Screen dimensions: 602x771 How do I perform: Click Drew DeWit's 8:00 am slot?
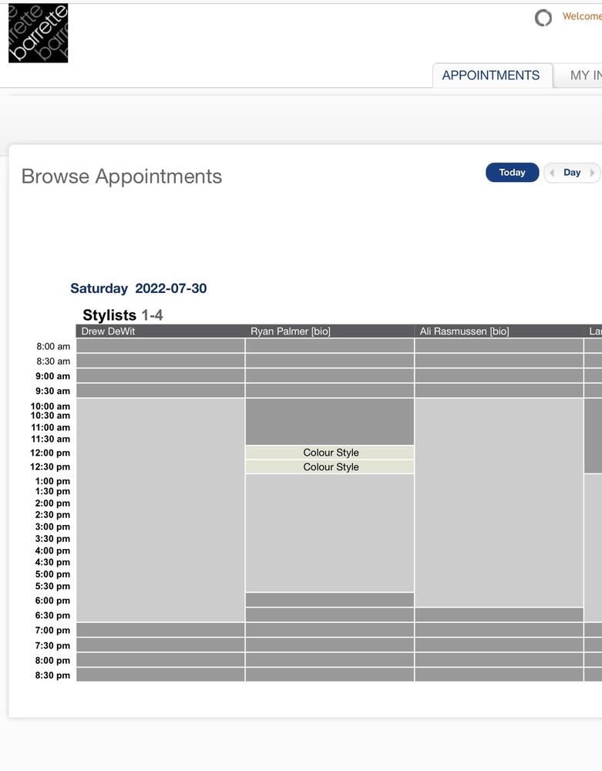(x=160, y=346)
